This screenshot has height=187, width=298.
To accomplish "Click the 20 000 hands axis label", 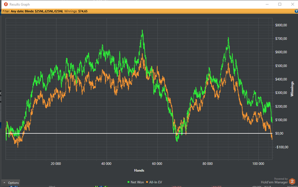I will click(x=56, y=163).
